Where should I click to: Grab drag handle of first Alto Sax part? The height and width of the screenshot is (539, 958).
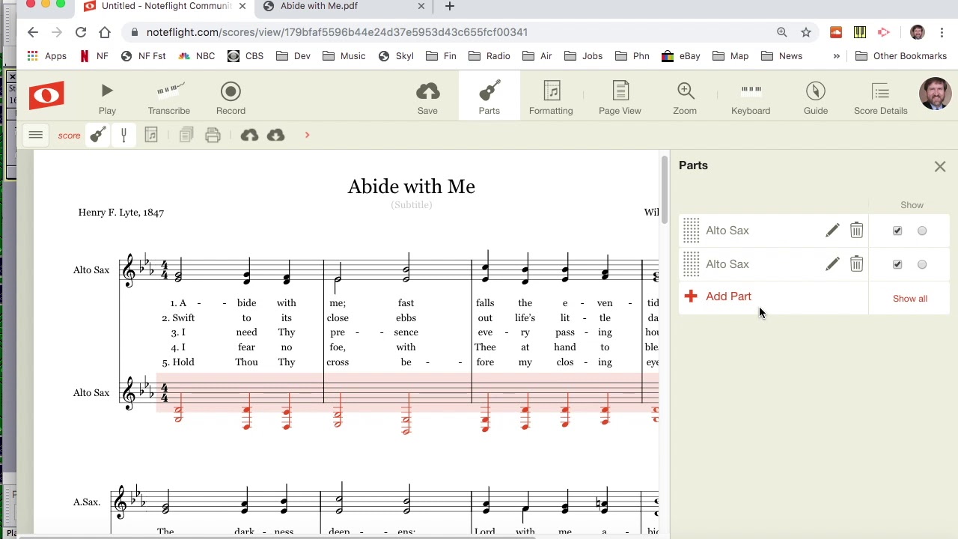[691, 231]
